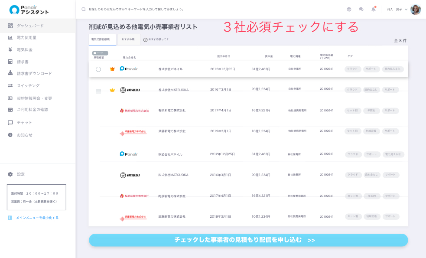Open the スイッチング arrows icon
Screen dimensions: 426x258
10,86
